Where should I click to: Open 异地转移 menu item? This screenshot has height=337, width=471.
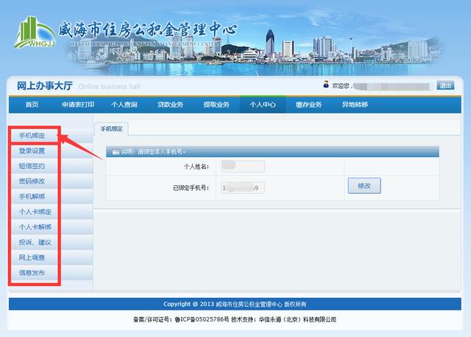click(355, 105)
